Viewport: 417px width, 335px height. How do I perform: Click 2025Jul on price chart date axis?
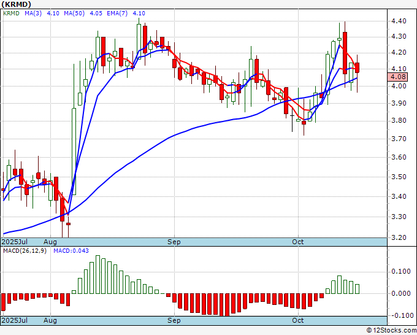coord(14,242)
